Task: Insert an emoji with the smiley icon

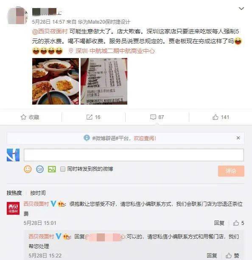Action: [28, 169]
